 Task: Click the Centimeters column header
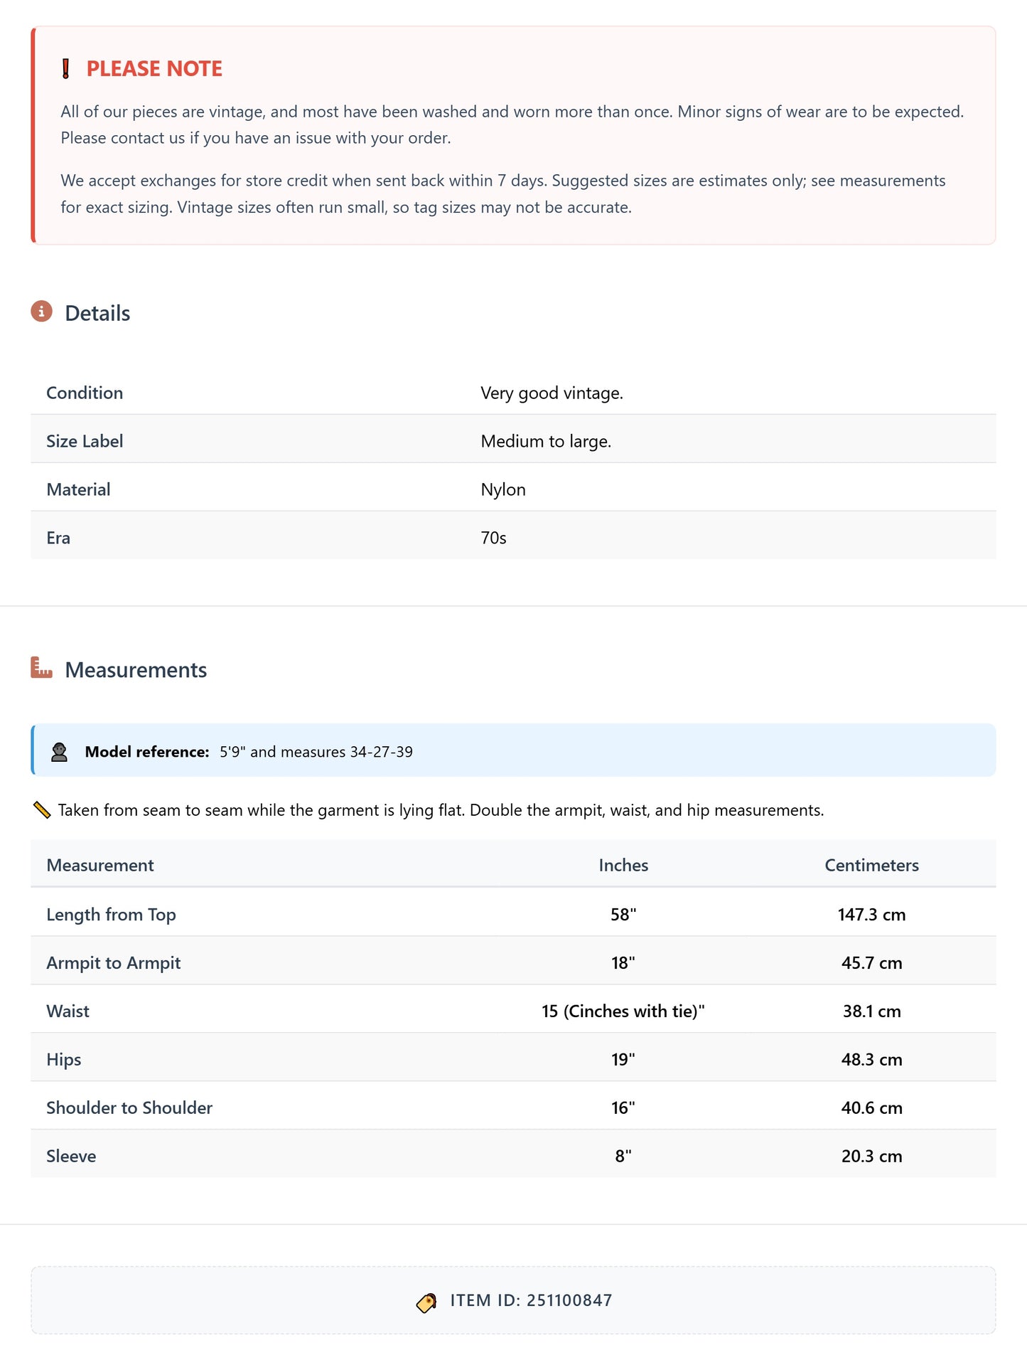(x=871, y=865)
